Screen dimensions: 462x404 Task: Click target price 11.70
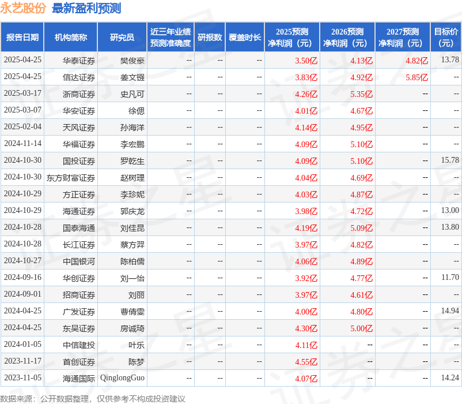pyautogui.click(x=450, y=277)
